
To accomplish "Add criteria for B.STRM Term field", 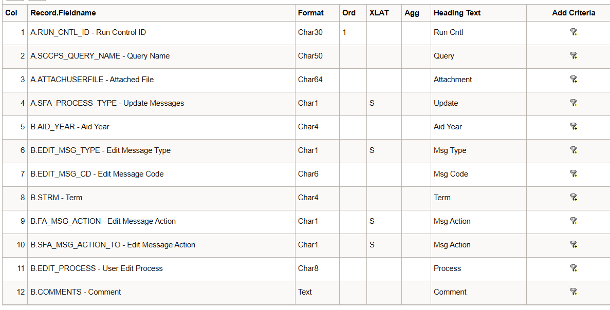I will click(573, 198).
